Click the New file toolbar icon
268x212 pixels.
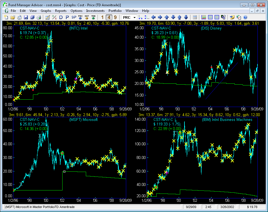point(6,17)
